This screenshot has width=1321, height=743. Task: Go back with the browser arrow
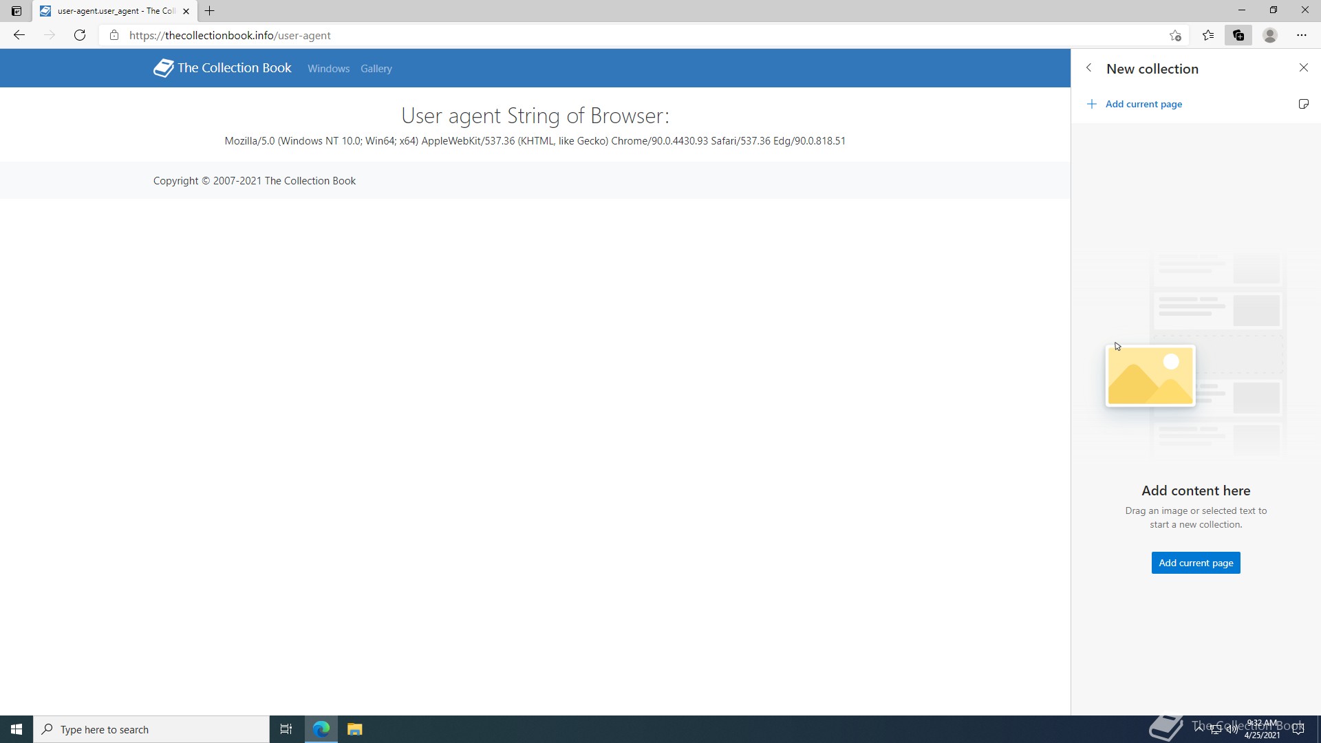(19, 36)
